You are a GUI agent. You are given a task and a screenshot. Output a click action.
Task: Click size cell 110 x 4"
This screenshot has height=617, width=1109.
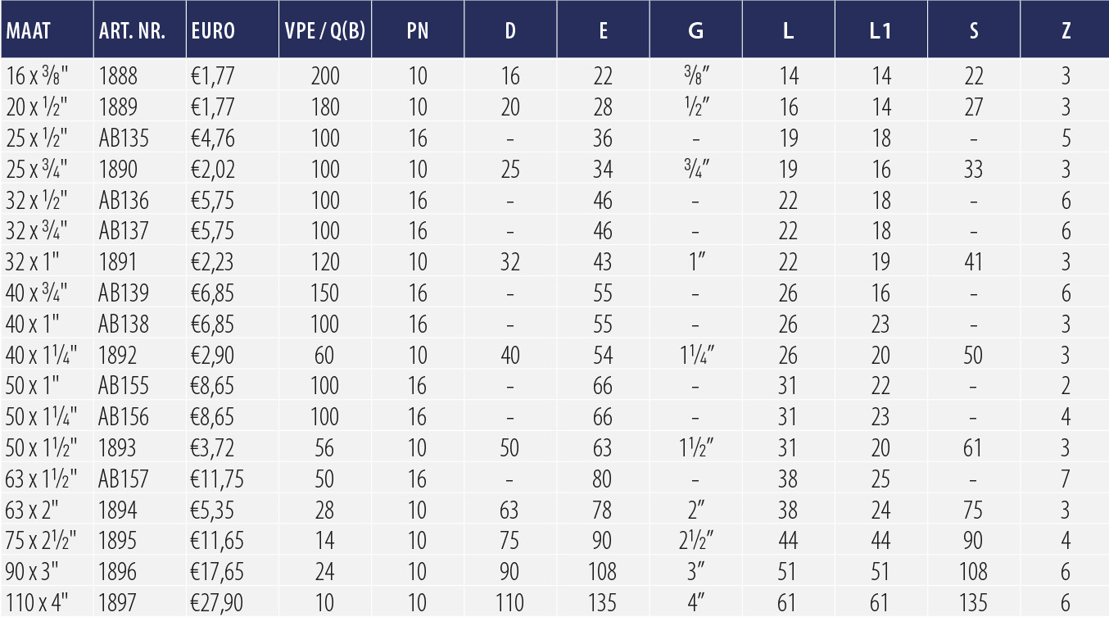coord(35,604)
